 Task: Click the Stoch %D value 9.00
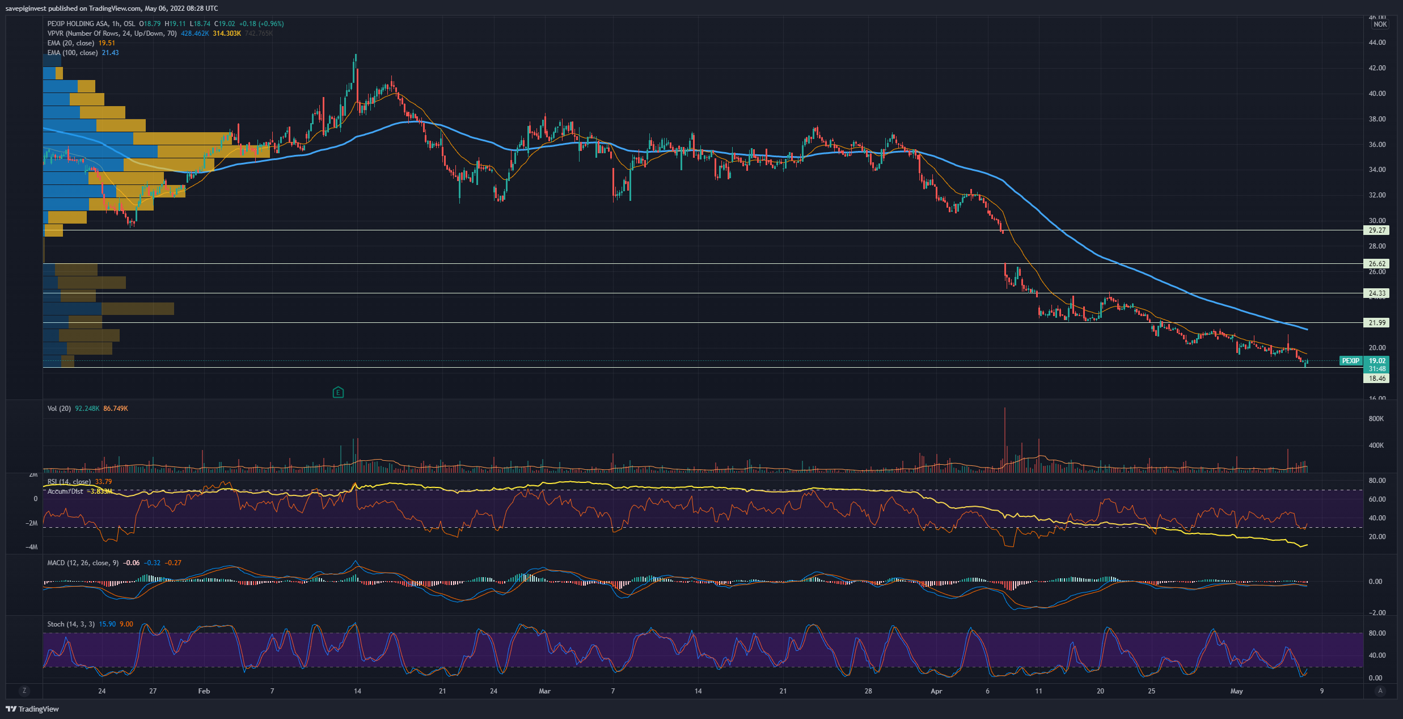[x=126, y=624]
